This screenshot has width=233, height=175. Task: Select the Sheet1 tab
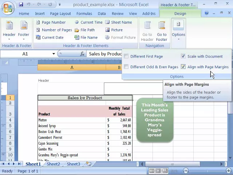click(x=33, y=164)
